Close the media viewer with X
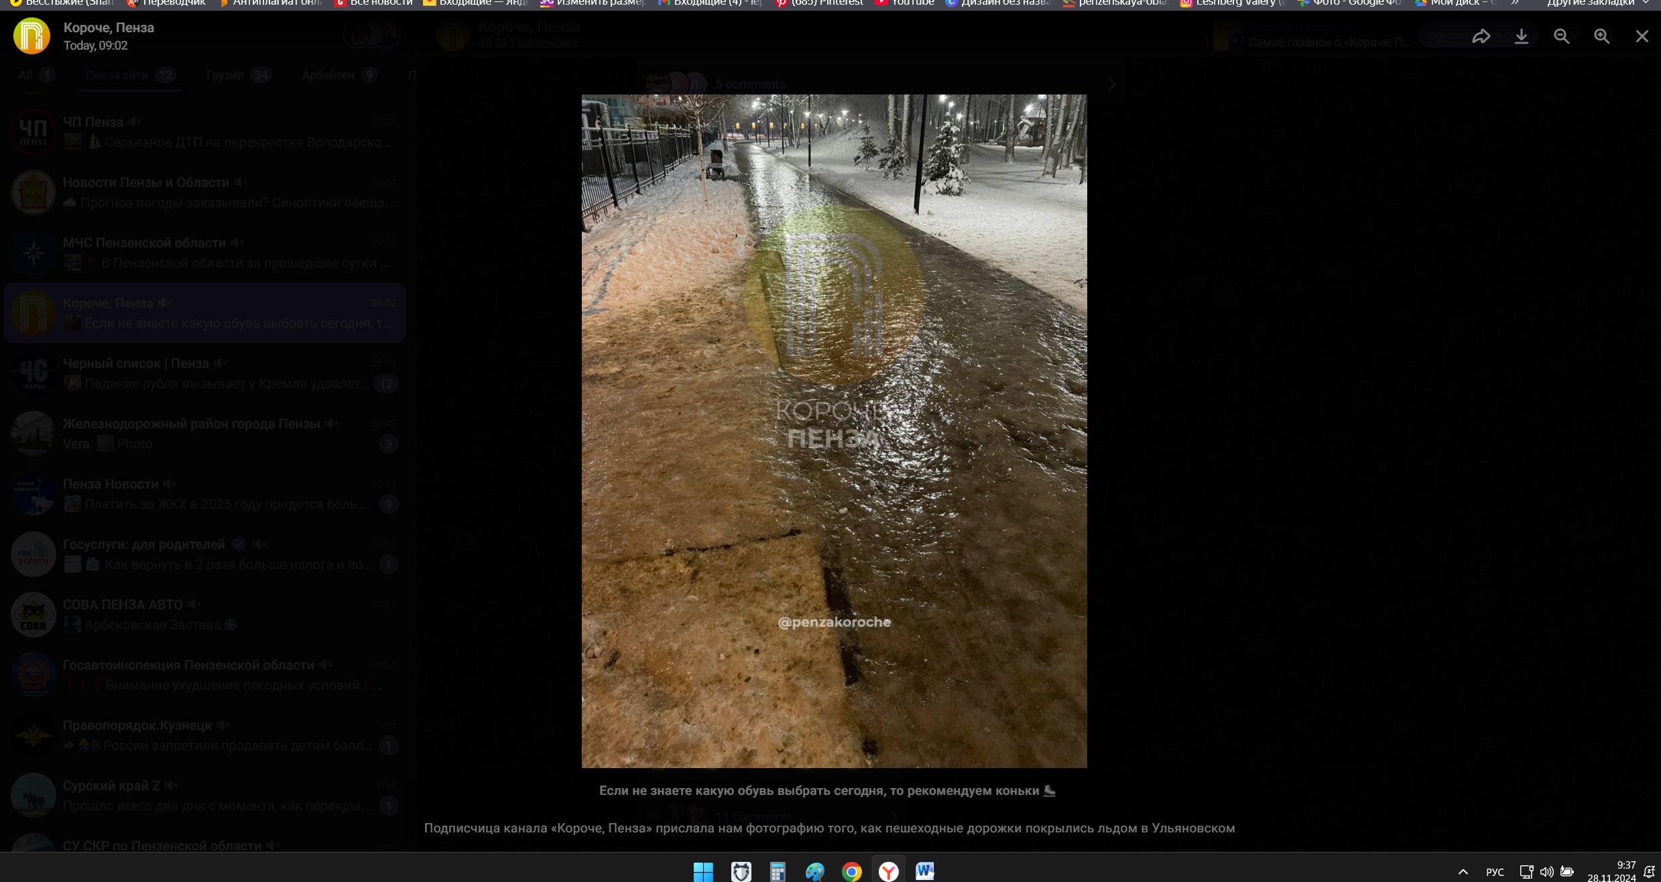Viewport: 1661px width, 882px height. [x=1642, y=36]
